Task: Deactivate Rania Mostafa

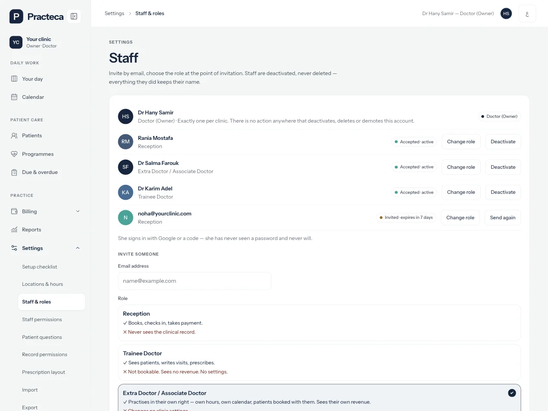Action: [503, 142]
